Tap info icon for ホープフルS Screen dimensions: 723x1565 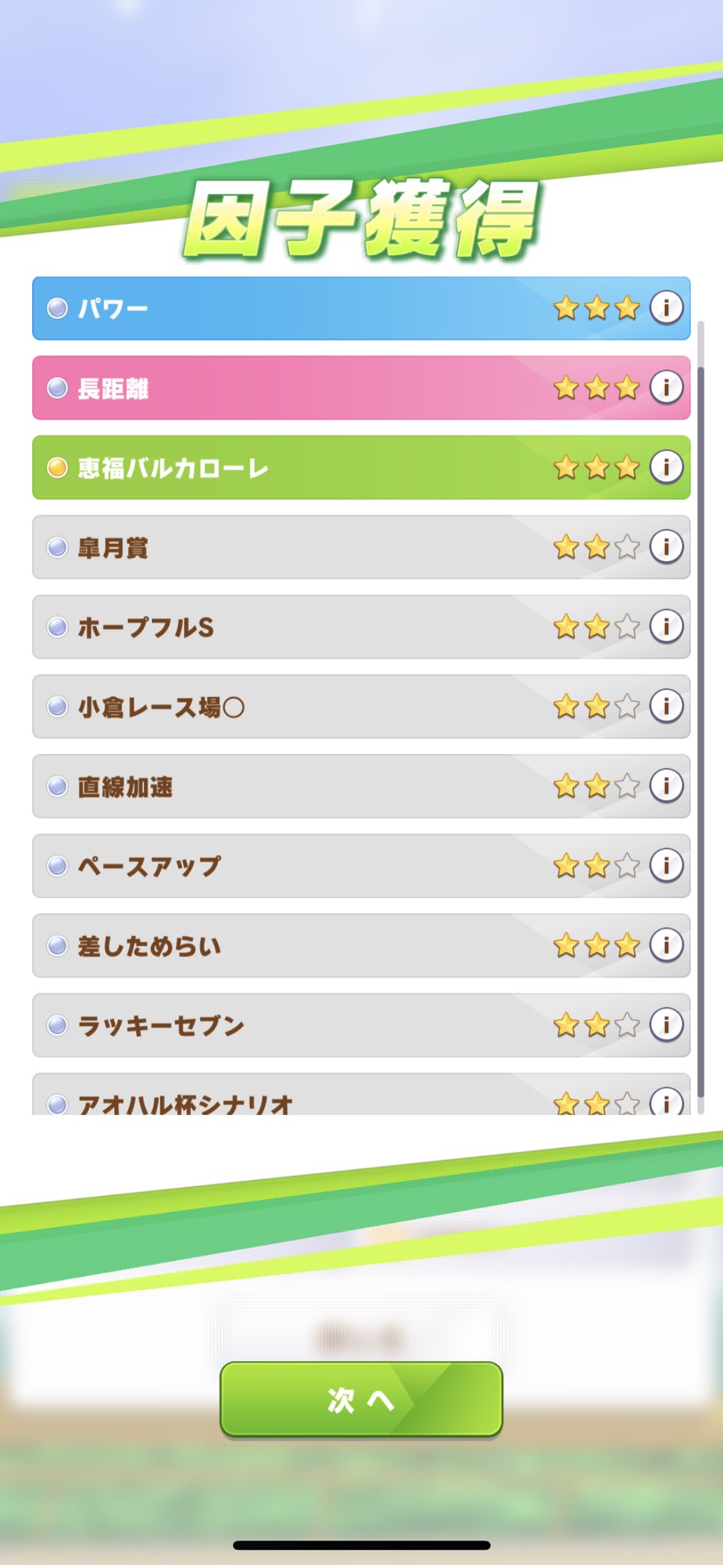click(666, 627)
